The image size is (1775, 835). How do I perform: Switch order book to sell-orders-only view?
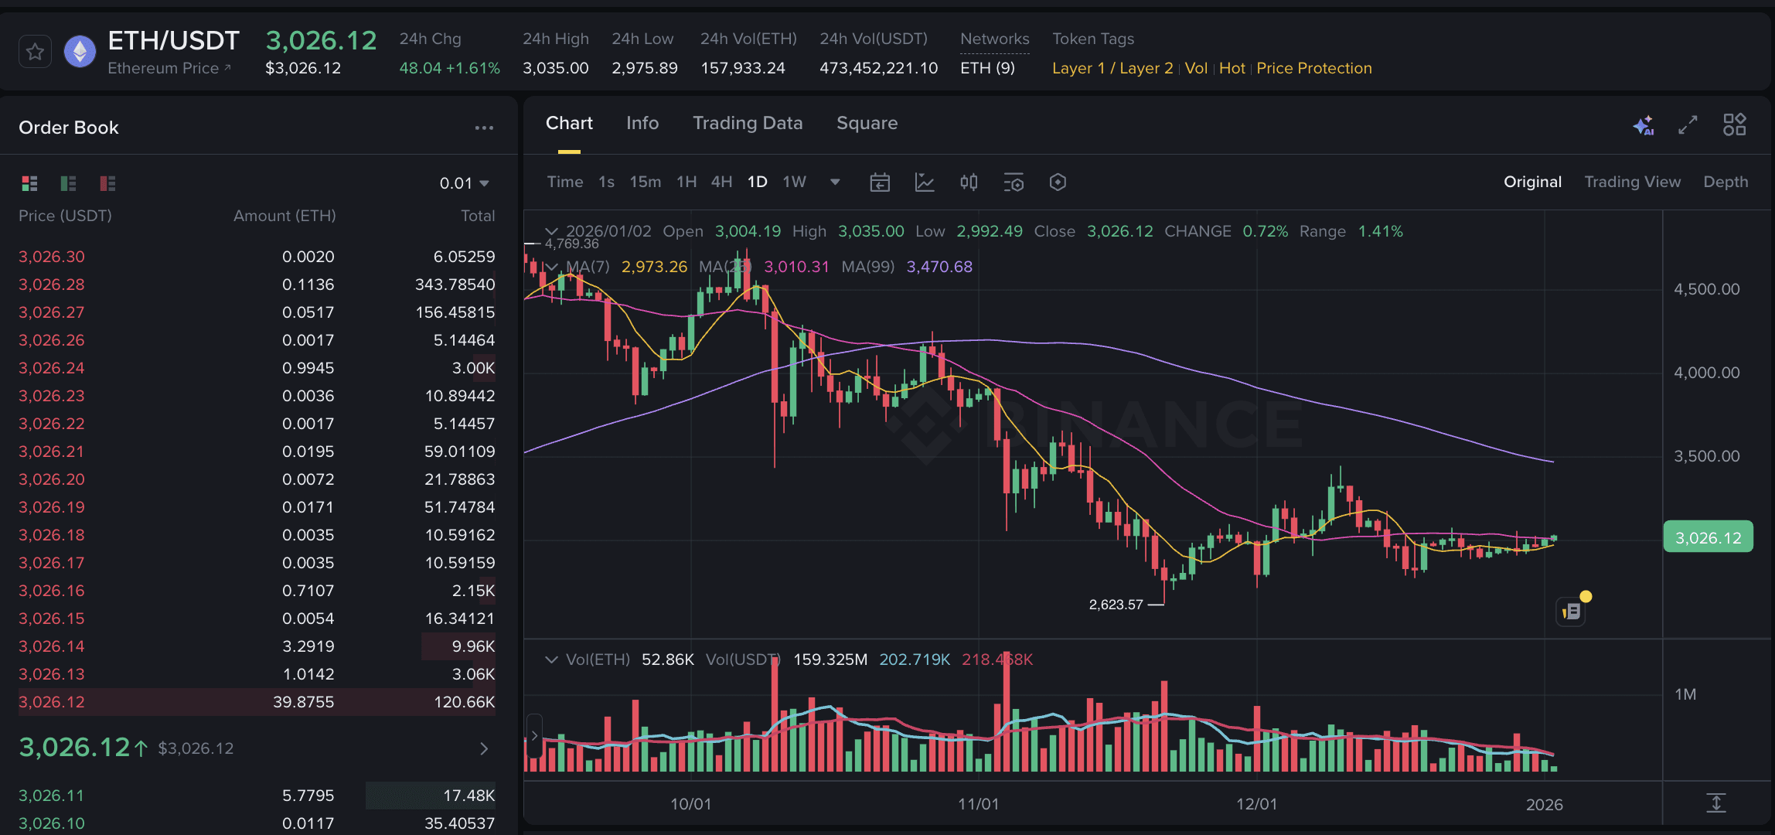tap(105, 183)
